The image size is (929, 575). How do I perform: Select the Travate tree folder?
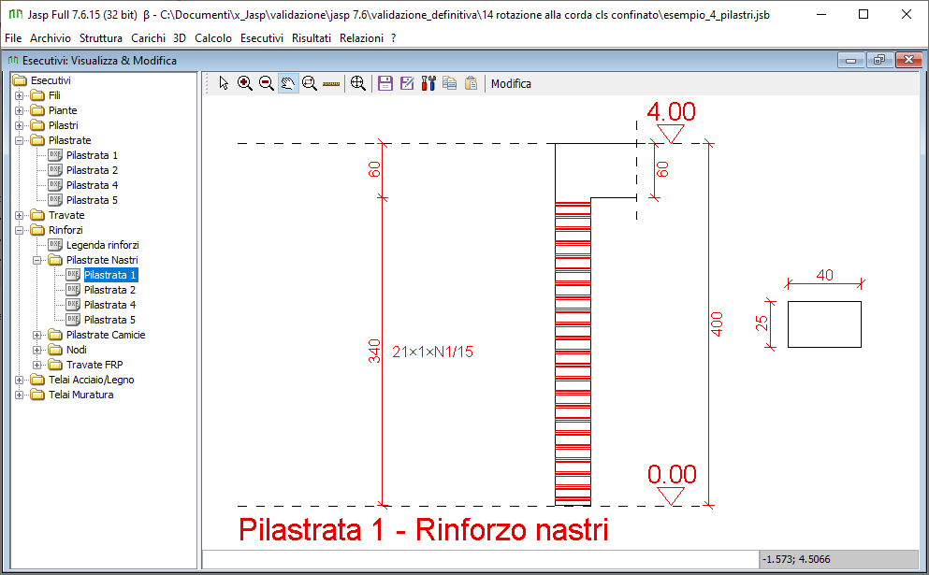(66, 215)
